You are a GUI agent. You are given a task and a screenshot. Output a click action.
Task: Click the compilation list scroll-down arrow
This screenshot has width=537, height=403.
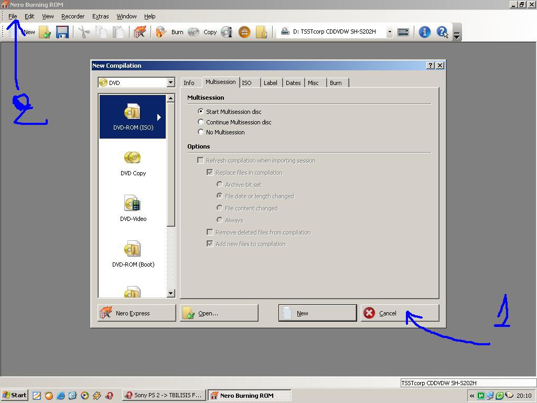171,293
